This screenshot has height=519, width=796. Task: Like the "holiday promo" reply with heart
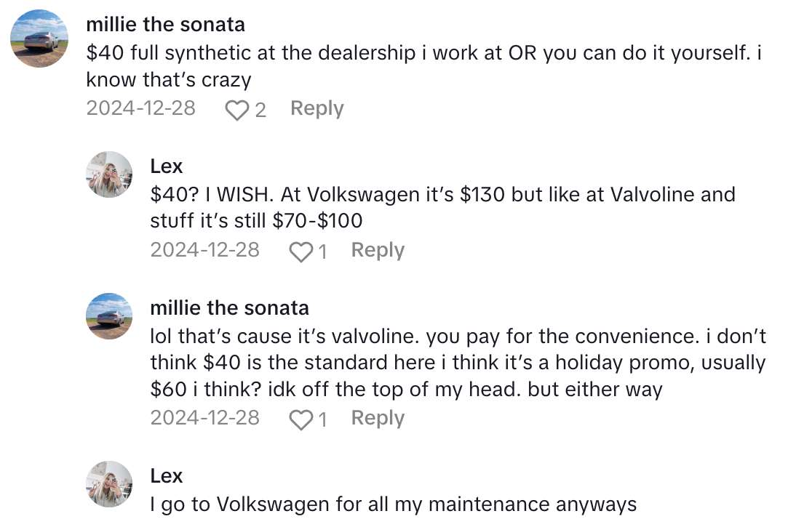(x=301, y=419)
